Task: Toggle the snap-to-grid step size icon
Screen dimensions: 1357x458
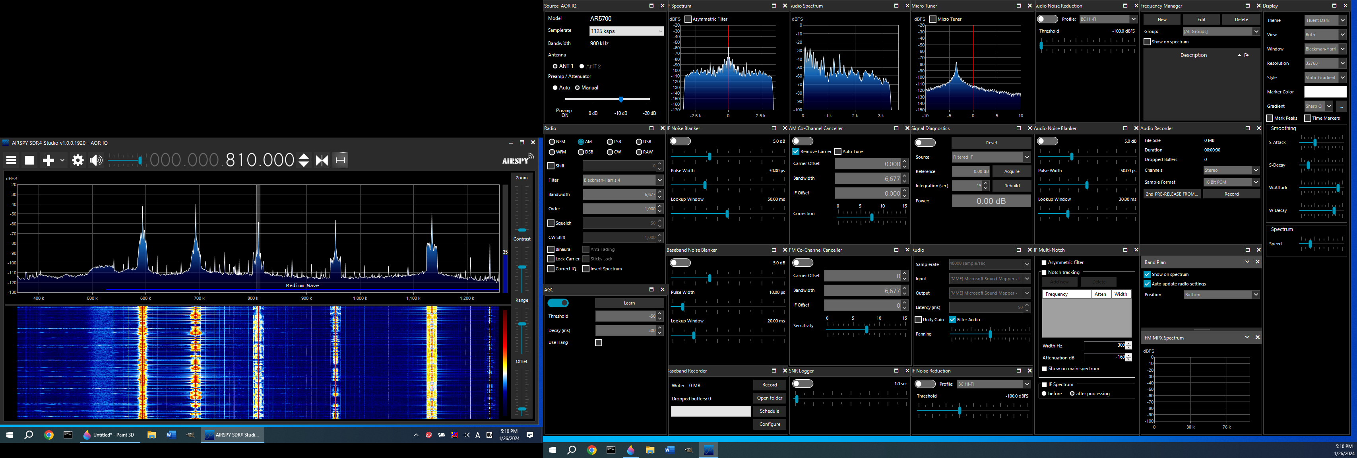Action: tap(341, 160)
